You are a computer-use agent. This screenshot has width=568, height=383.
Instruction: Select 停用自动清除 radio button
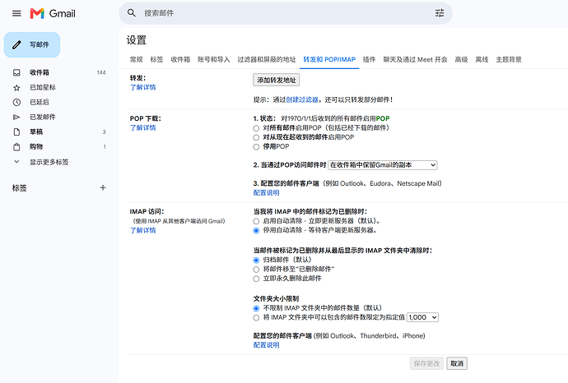[256, 230]
